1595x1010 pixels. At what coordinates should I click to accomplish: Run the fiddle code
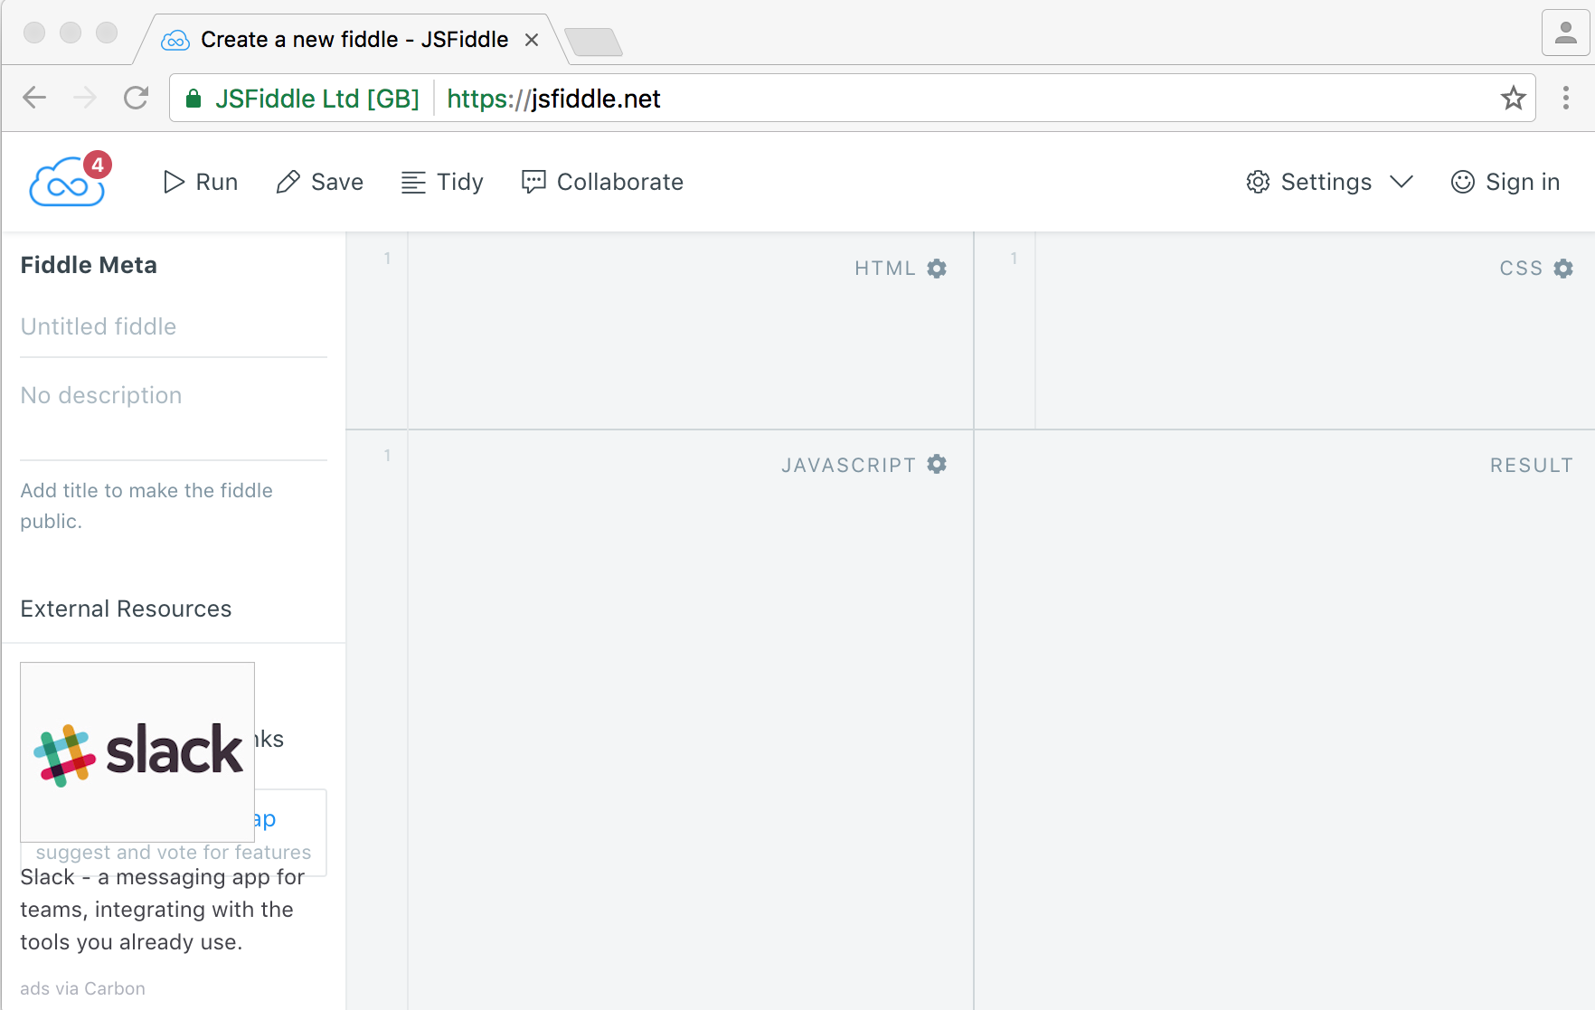pyautogui.click(x=200, y=183)
